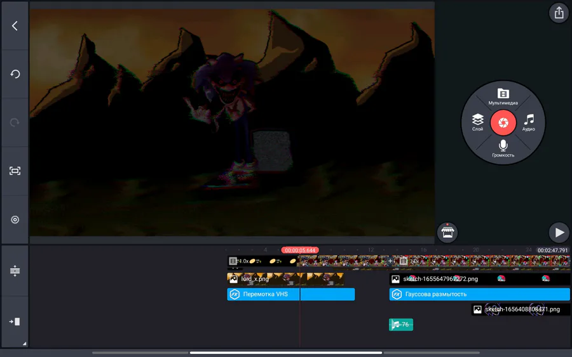Viewport: 572px width, 357px height.
Task: Click image icon on sketch-1655647962272.png clip
Action: point(395,279)
